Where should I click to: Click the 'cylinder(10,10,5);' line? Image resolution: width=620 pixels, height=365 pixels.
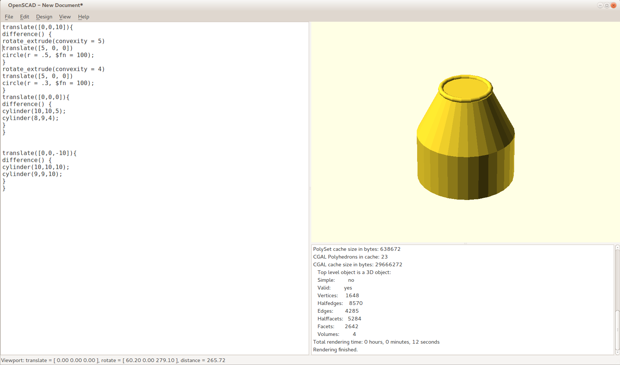pos(34,111)
